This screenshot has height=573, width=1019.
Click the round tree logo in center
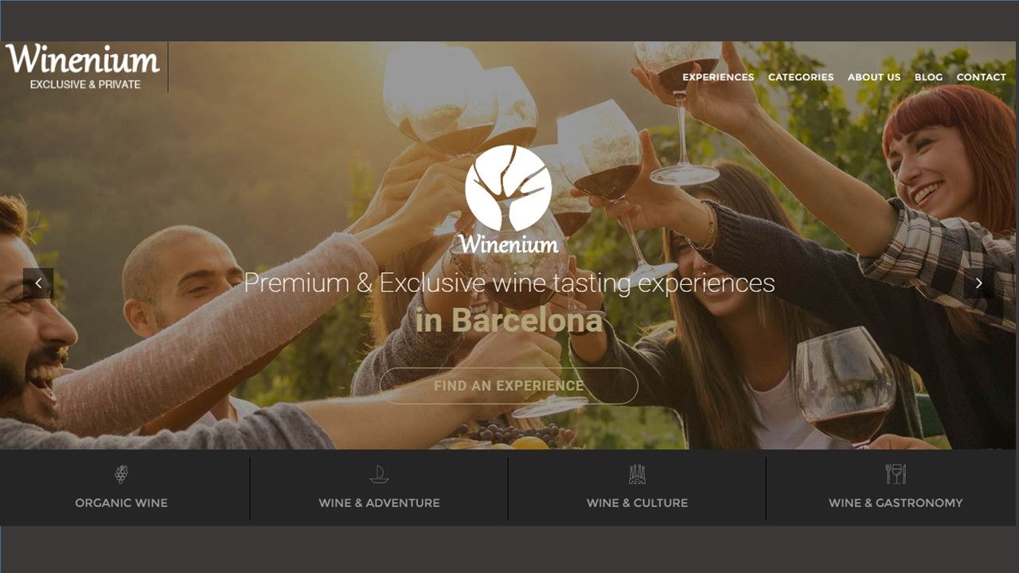[x=508, y=188]
